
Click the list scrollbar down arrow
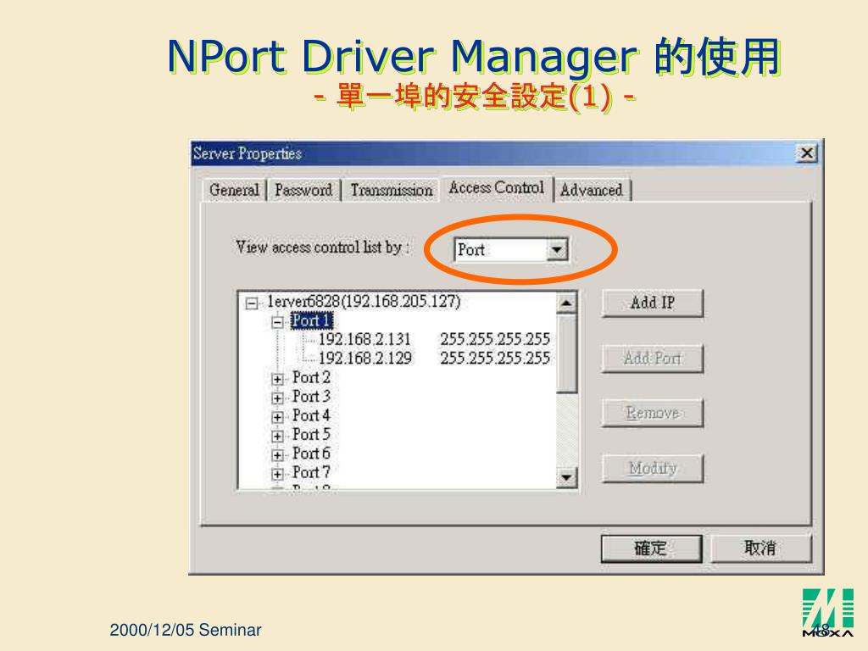click(x=566, y=477)
